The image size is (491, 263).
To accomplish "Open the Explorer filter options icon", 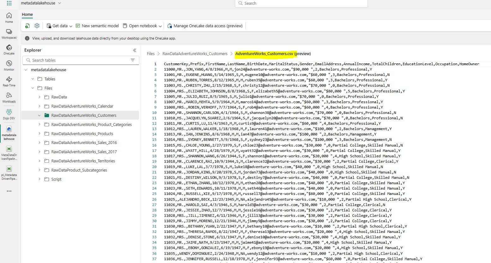I will (133, 60).
